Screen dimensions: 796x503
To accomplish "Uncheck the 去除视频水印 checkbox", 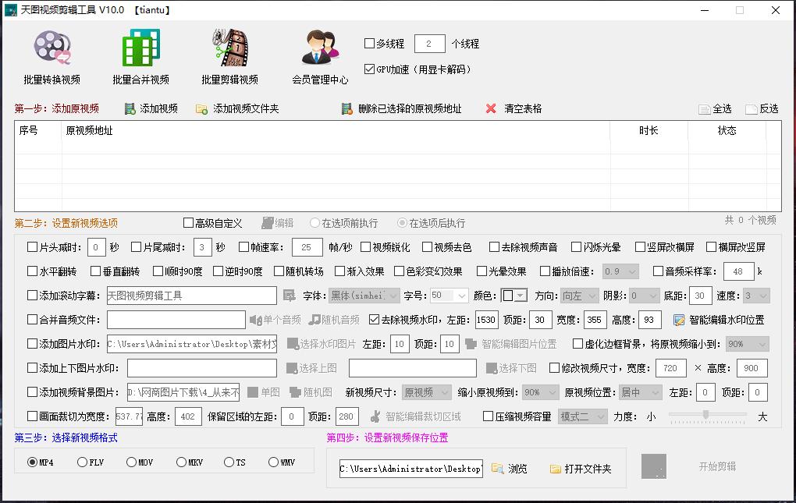I will [x=374, y=320].
